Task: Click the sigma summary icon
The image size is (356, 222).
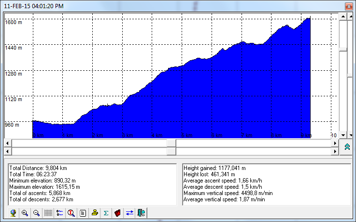Action: point(106,213)
